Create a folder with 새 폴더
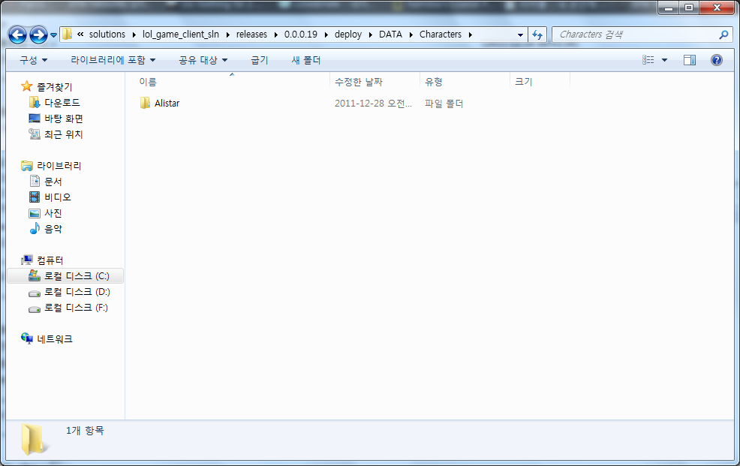Screen dimensions: 740x466 (x=305, y=60)
